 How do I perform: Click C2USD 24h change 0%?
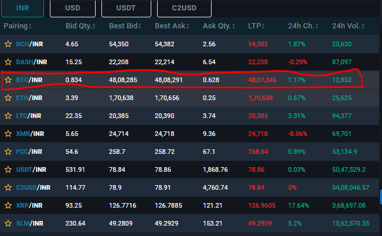coord(292,187)
